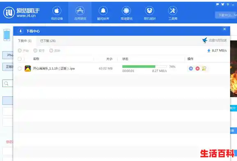Image resolution: width=237 pixels, height=161 pixels.
Task: Click the blue download speed arrow icon
Action: [209, 51]
